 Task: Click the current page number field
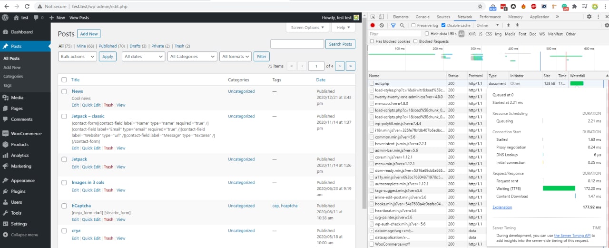point(316,66)
